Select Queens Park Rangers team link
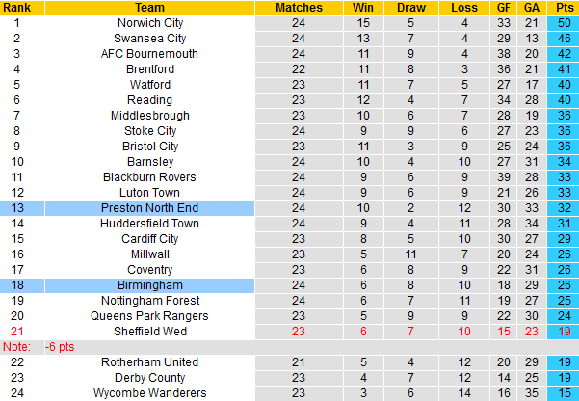Viewport: 579px width, 401px height. [149, 315]
